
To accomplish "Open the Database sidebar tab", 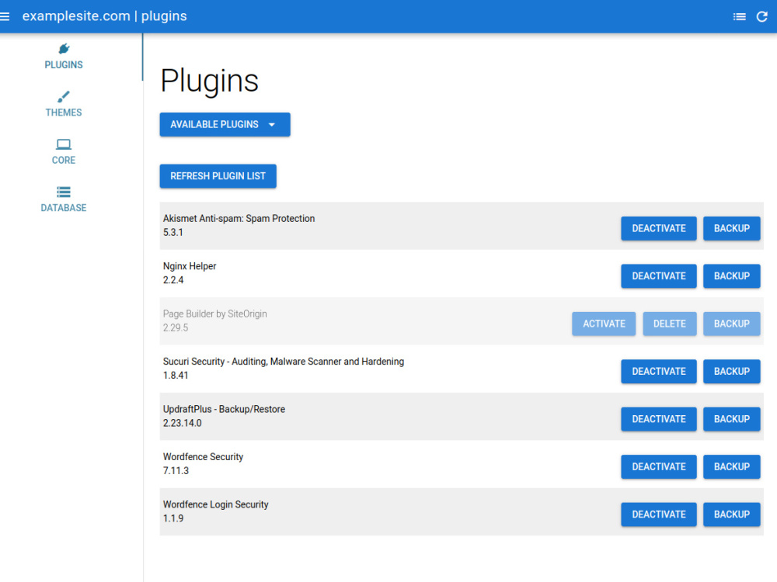I will [64, 199].
